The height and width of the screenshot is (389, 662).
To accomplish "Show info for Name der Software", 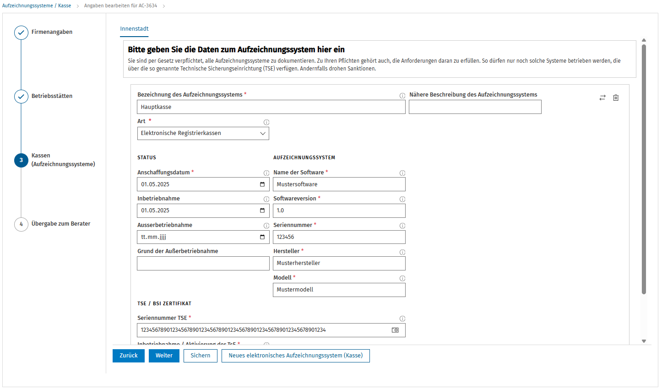I will pos(402,173).
